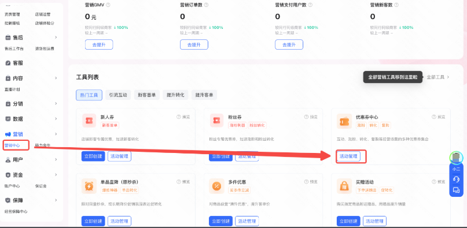The width and height of the screenshot is (467, 228).
Task: Click the 小二 assistant avatar
Action: (456, 158)
